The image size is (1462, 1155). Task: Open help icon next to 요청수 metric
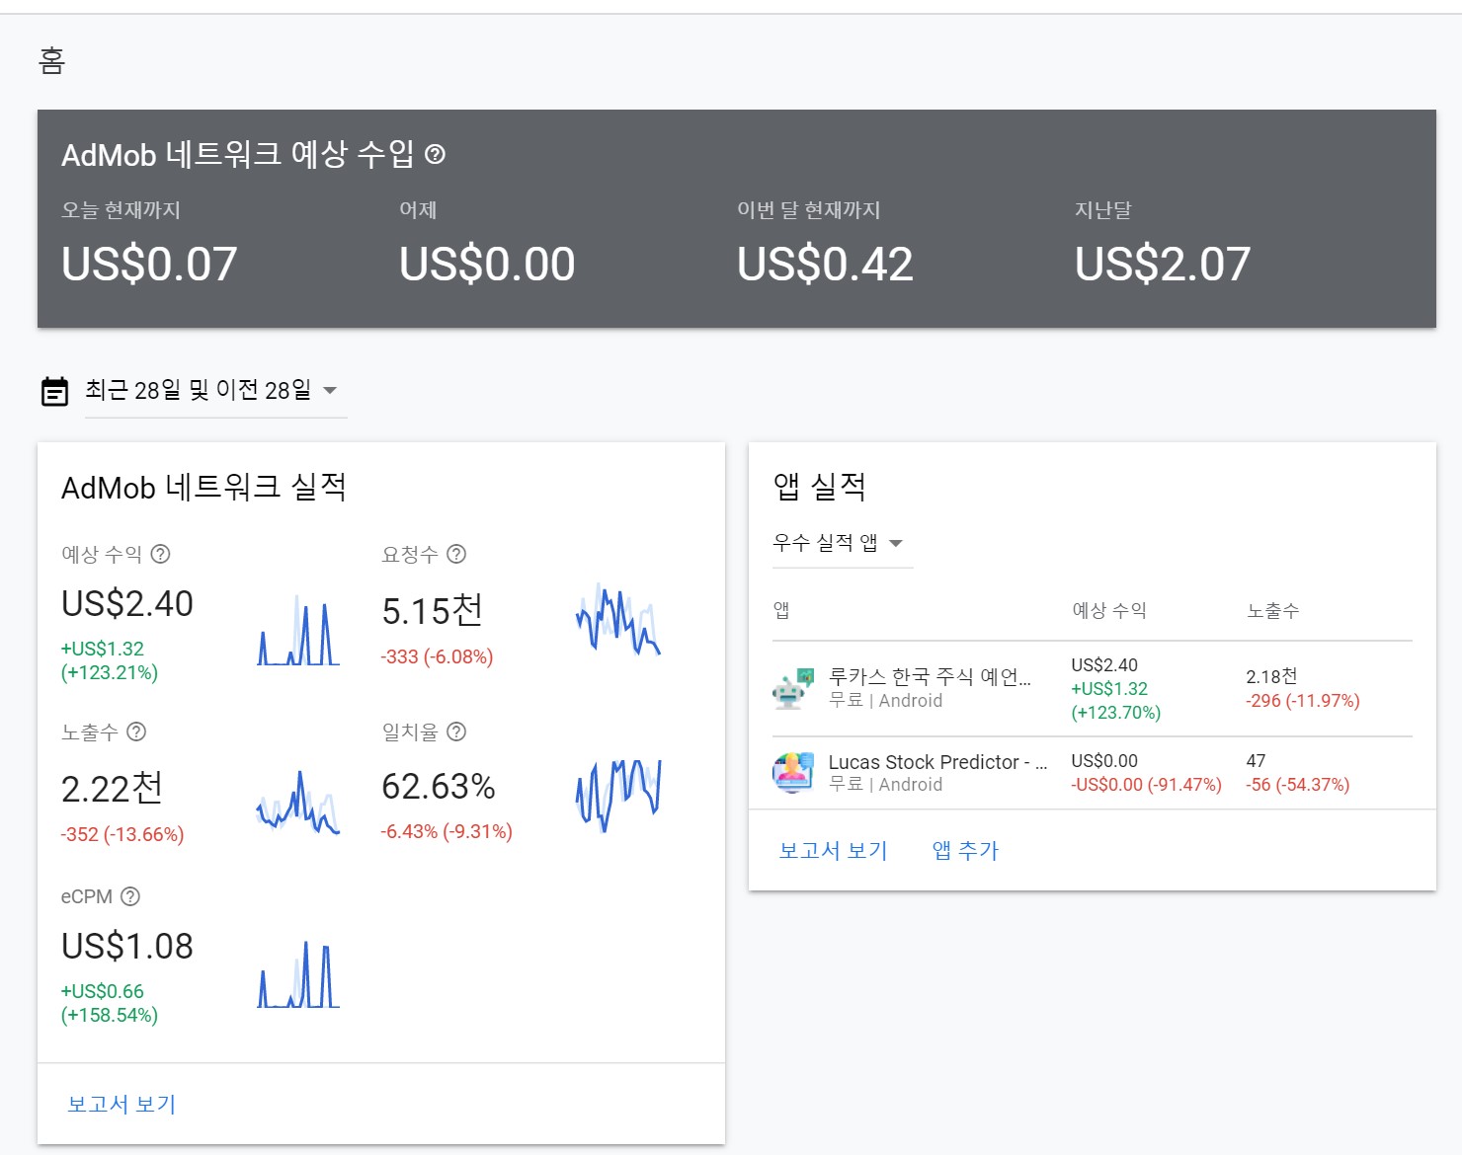coord(456,554)
